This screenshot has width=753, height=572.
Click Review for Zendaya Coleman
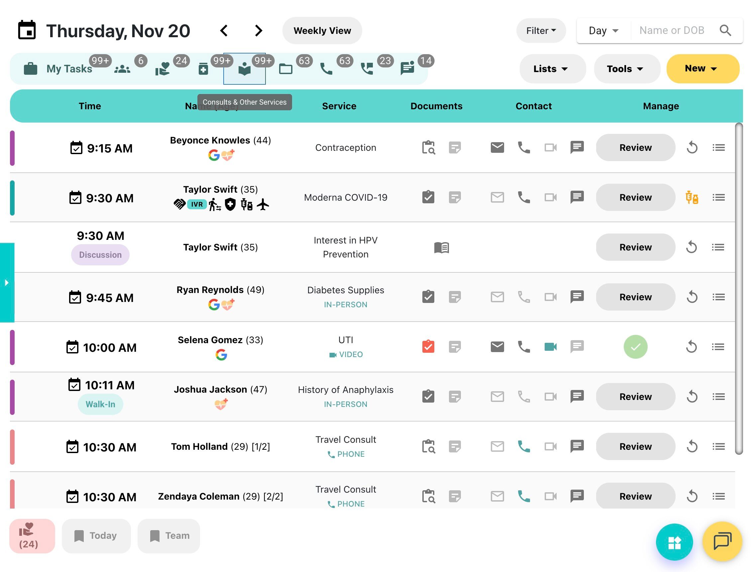(635, 496)
